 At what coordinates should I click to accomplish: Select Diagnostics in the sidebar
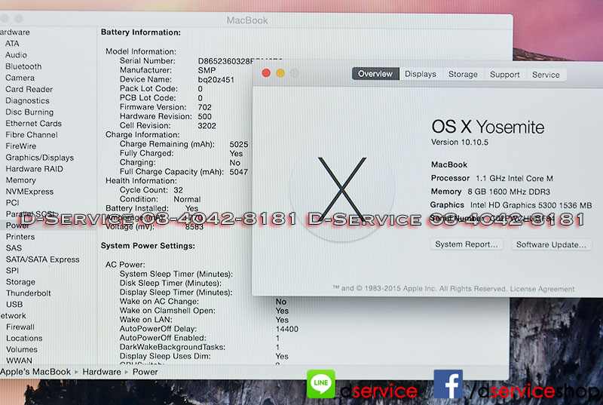27,101
